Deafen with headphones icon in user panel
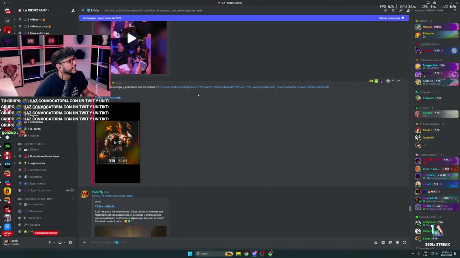The width and height of the screenshot is (460, 258). pyautogui.click(x=60, y=242)
